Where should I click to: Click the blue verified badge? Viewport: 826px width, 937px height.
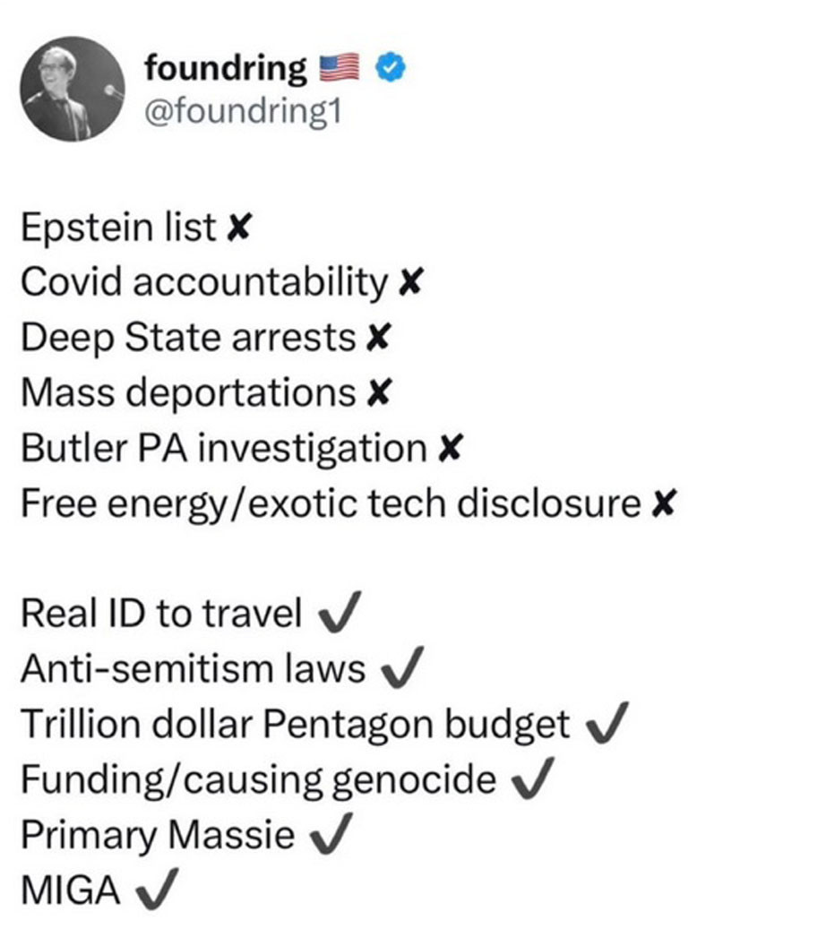pyautogui.click(x=391, y=66)
